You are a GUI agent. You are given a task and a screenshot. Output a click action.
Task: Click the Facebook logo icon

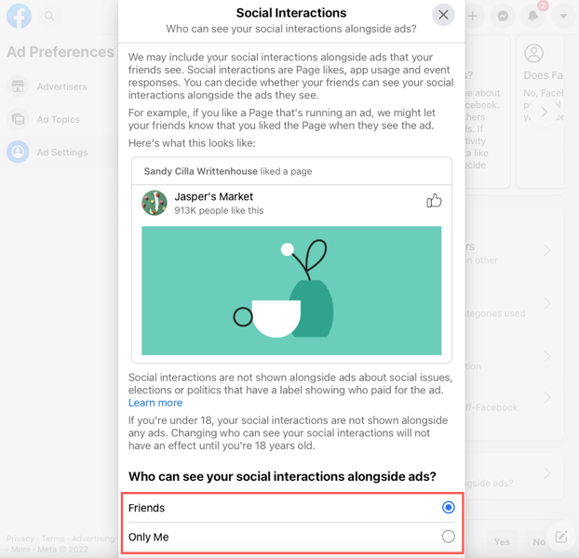[x=19, y=16]
